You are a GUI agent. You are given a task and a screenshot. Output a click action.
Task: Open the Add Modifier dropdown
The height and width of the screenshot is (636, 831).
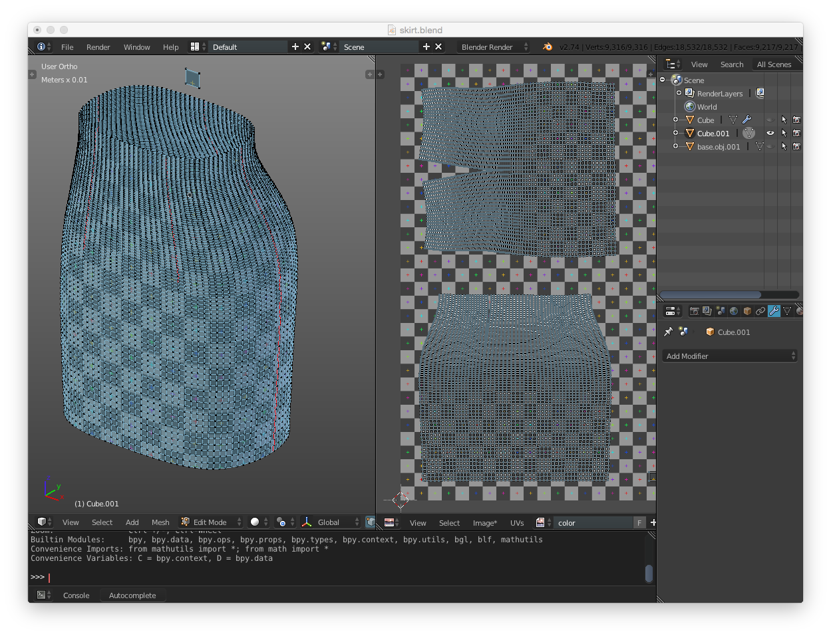coord(729,356)
